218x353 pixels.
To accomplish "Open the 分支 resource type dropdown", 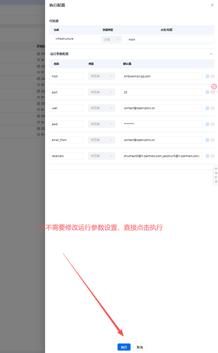I will [112, 39].
